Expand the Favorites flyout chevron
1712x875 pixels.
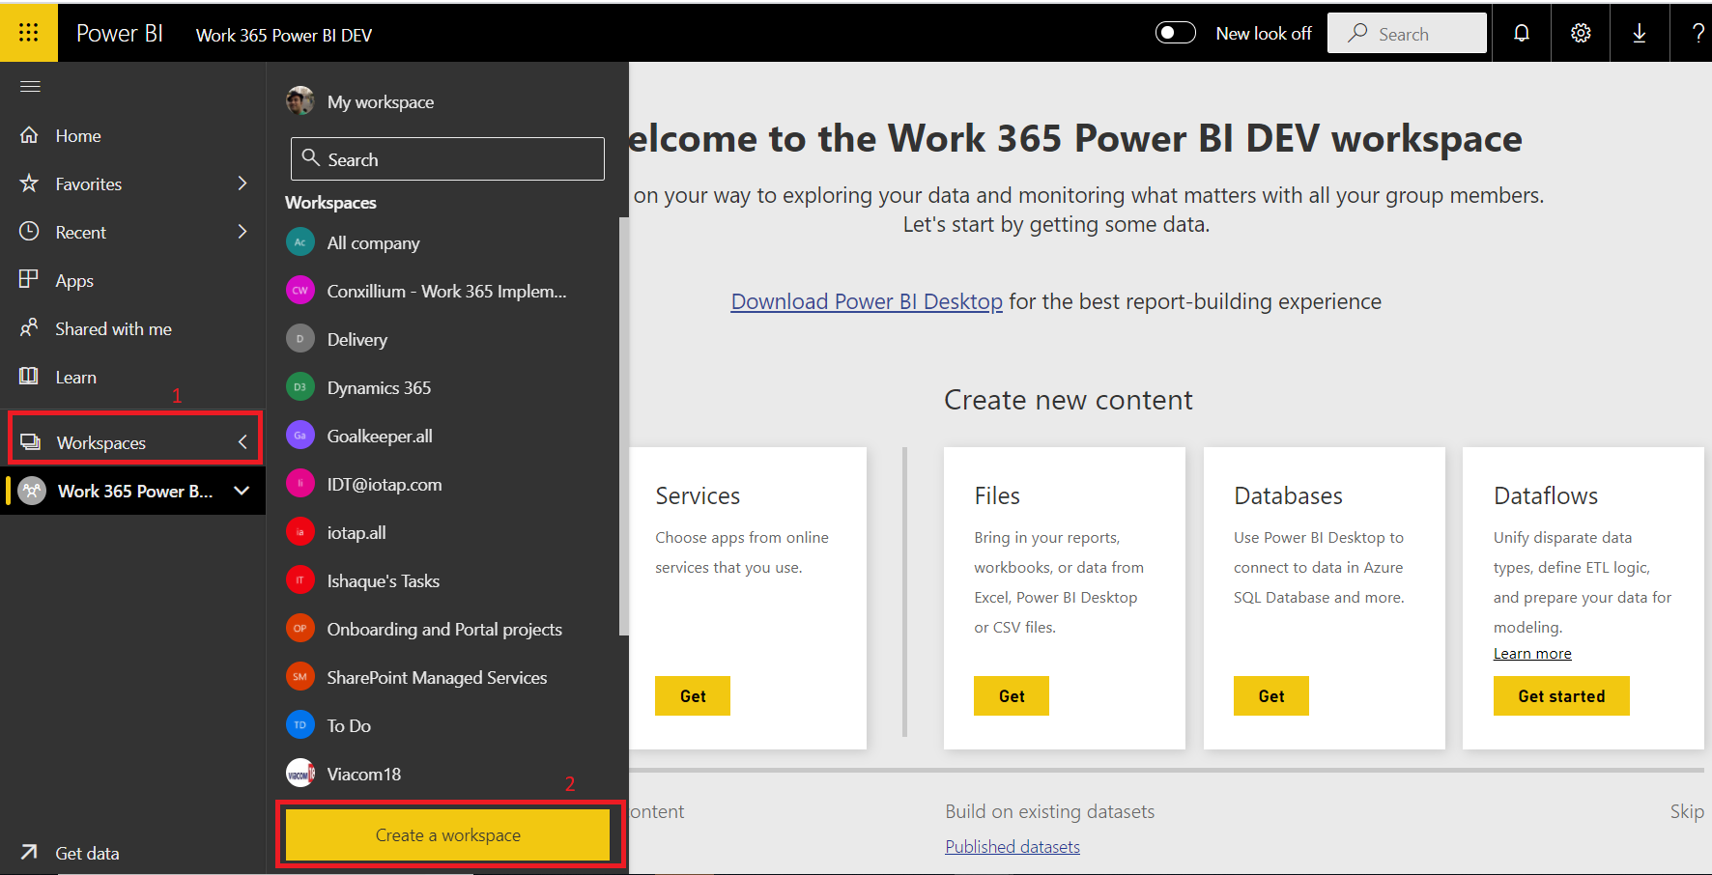(x=243, y=183)
